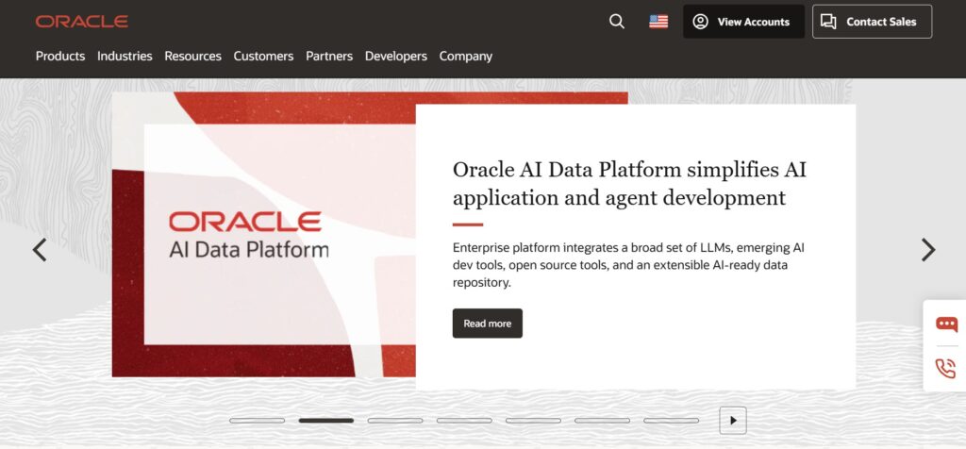Click the phone call icon on right
Image resolution: width=966 pixels, height=449 pixels.
[x=945, y=368]
